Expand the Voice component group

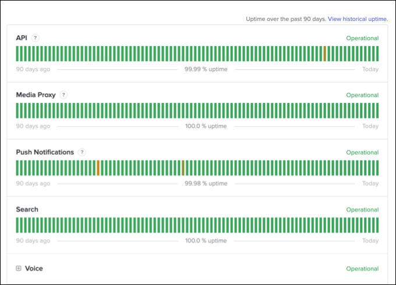pyautogui.click(x=19, y=268)
